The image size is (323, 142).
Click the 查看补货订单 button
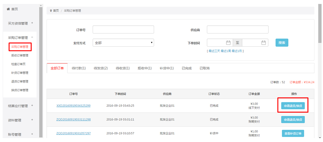[x=293, y=133]
